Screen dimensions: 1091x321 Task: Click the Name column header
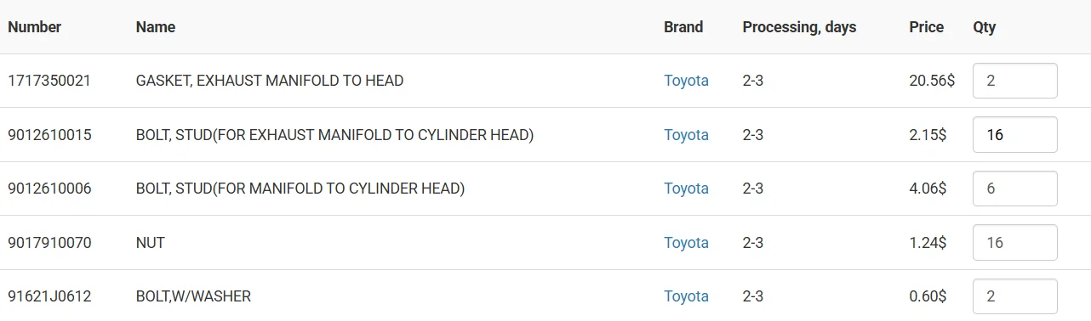(156, 27)
